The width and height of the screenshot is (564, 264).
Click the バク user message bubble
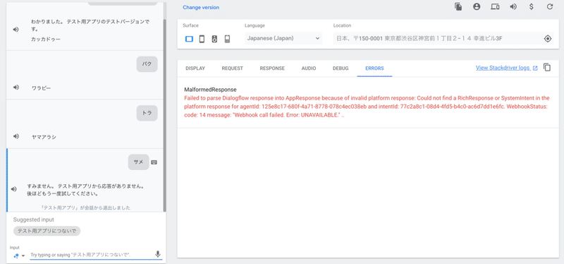(x=147, y=64)
